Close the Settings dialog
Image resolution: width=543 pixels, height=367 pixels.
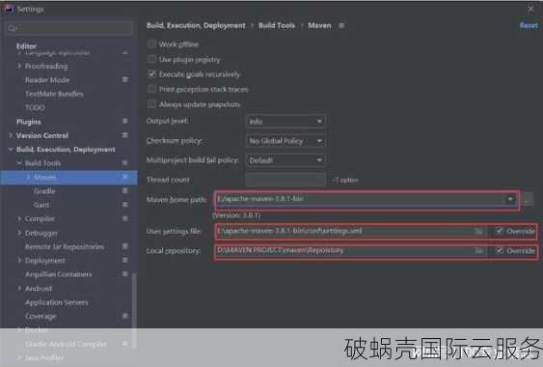click(x=530, y=9)
